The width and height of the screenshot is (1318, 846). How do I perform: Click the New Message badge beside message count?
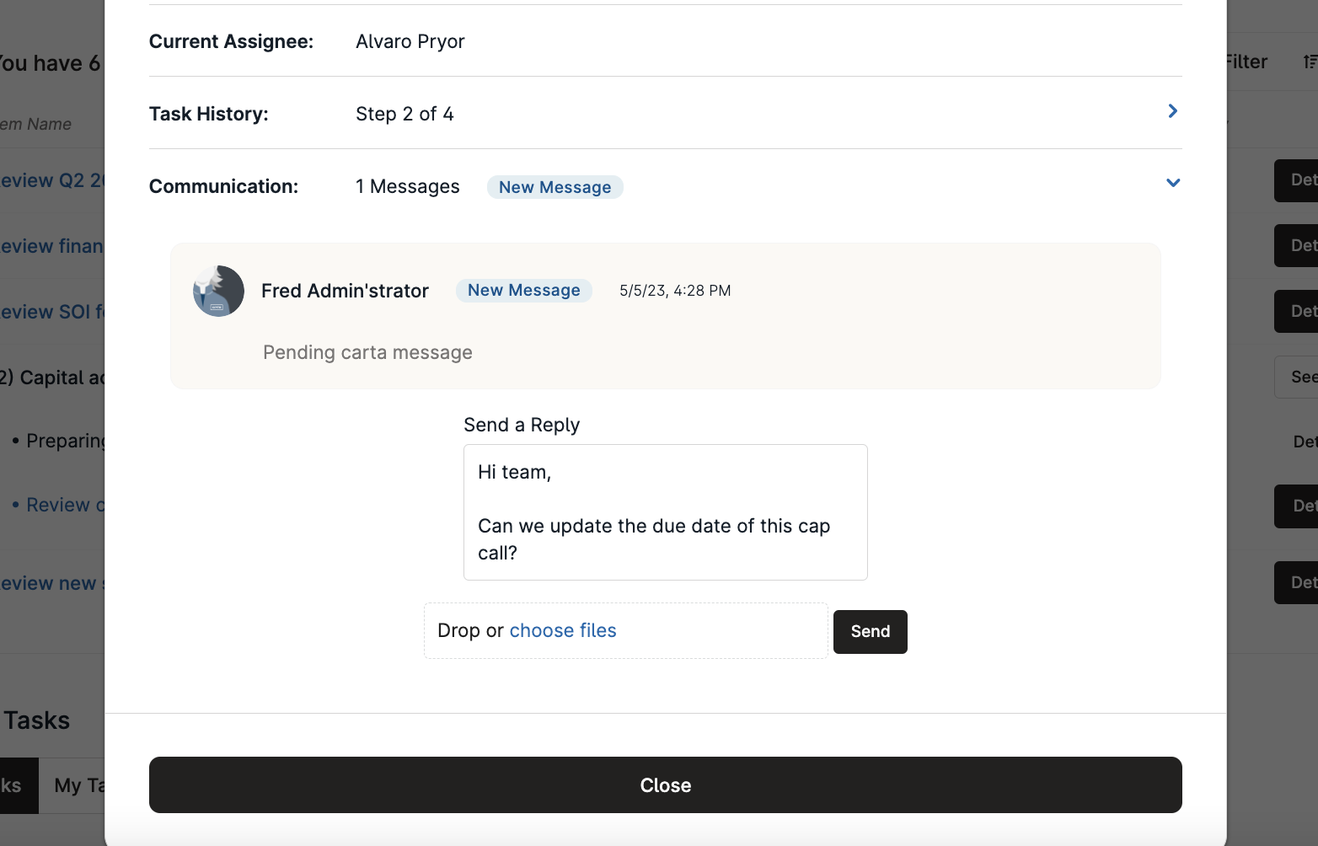click(x=555, y=186)
